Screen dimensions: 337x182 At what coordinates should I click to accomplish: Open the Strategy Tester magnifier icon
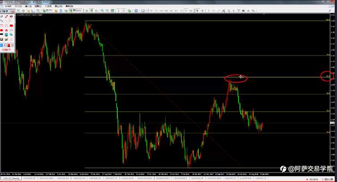tap(38, 11)
